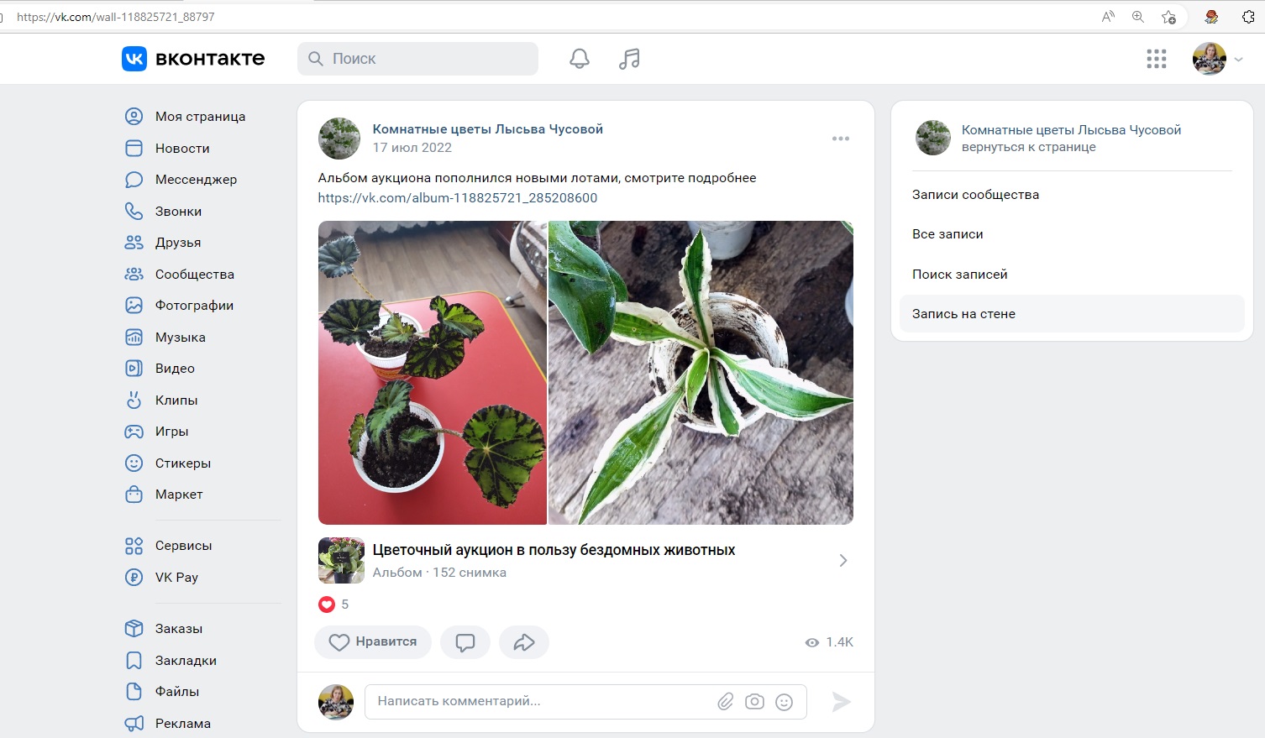
Task: Open Фотографии from the left menu
Action: tap(194, 306)
